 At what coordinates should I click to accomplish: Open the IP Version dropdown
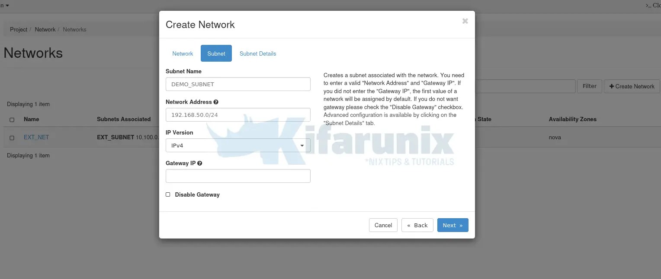click(x=238, y=145)
